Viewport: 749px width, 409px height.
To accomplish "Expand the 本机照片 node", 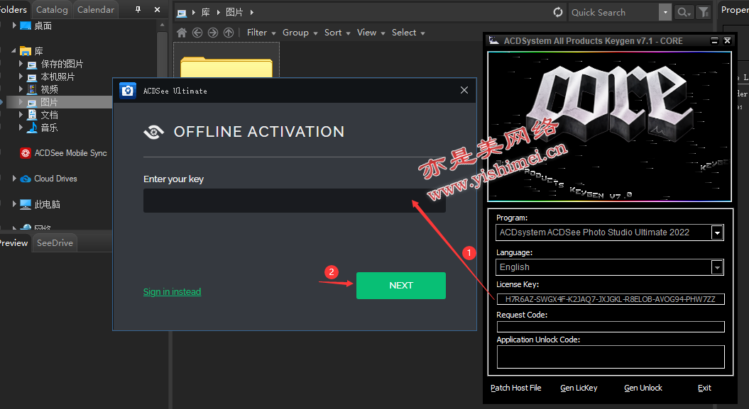I will tap(21, 77).
